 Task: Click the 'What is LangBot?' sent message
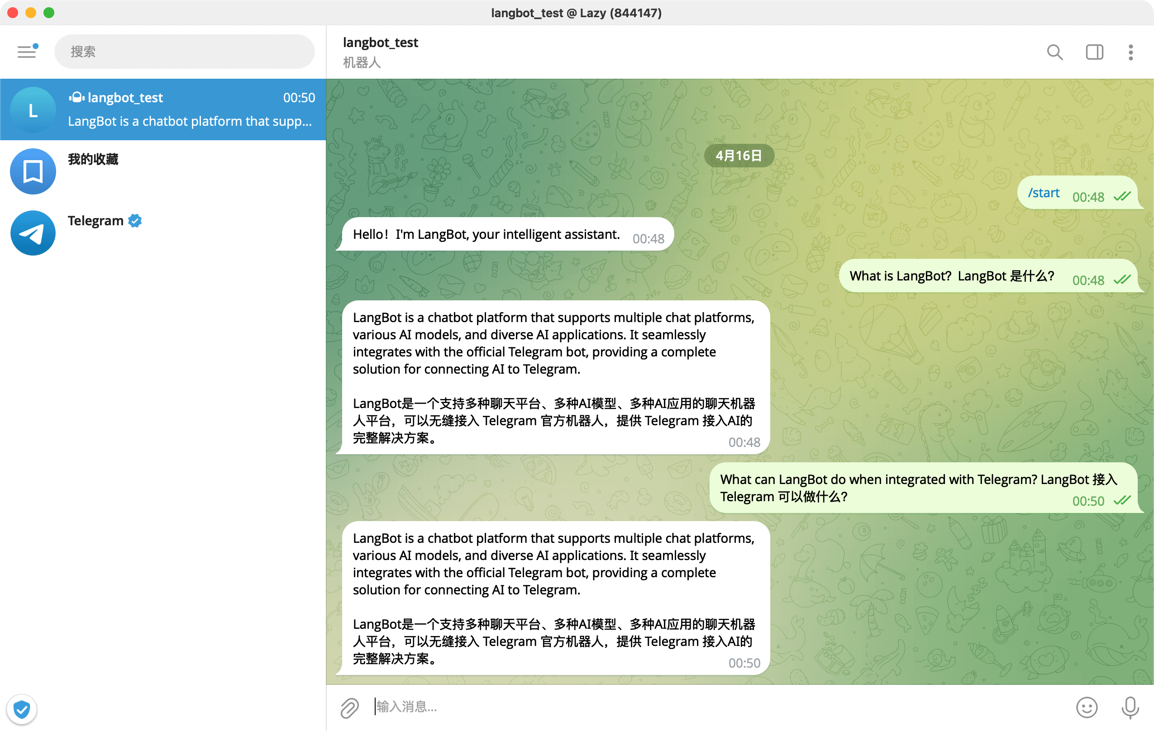click(951, 276)
